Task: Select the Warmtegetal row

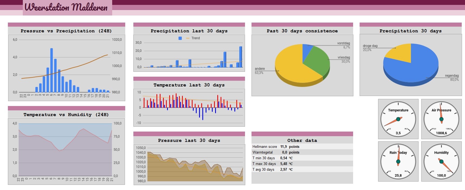Action: 302,152
